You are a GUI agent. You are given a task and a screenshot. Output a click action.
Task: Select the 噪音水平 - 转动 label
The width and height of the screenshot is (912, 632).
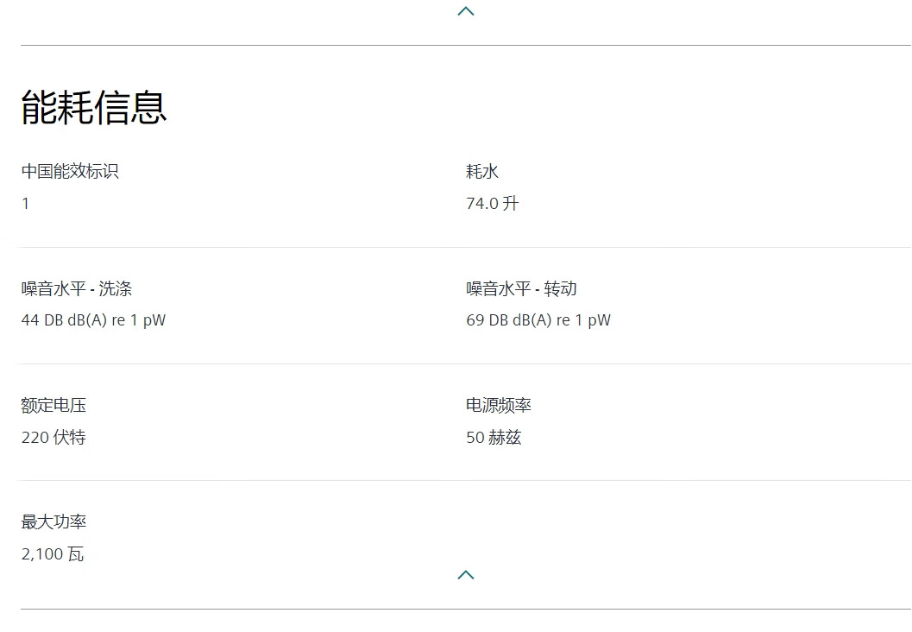tap(521, 288)
